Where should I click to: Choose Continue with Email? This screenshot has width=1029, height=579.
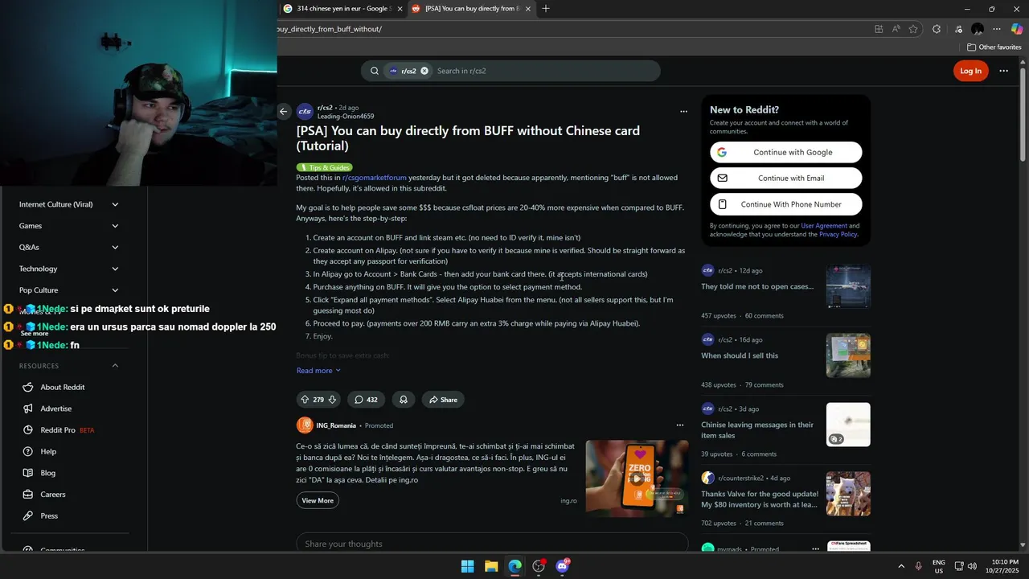click(x=786, y=178)
